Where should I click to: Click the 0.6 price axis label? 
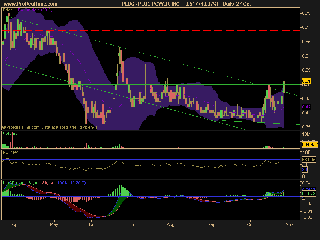click(x=305, y=56)
